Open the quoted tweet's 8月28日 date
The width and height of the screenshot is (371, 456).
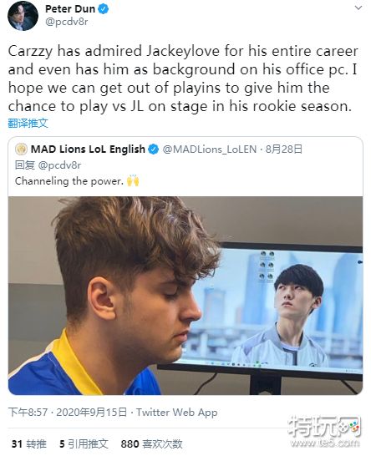[284, 149]
